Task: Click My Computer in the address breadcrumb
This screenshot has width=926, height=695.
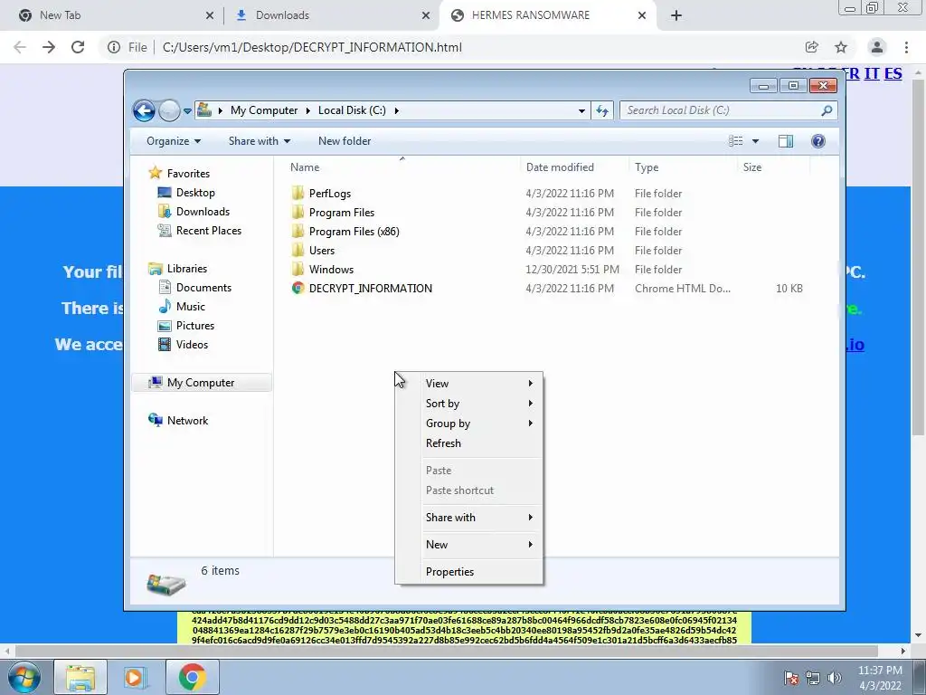Action: click(264, 110)
